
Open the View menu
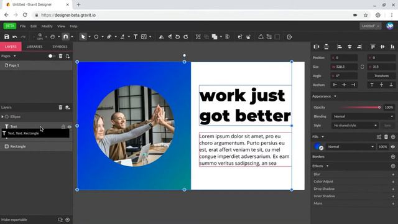tap(61, 26)
